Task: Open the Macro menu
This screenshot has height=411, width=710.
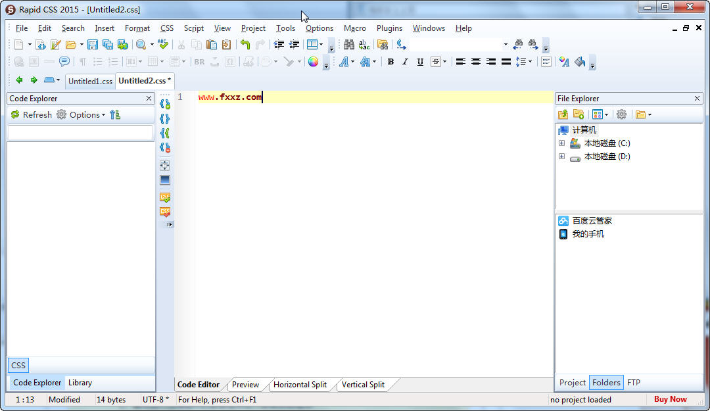Action: tap(354, 28)
